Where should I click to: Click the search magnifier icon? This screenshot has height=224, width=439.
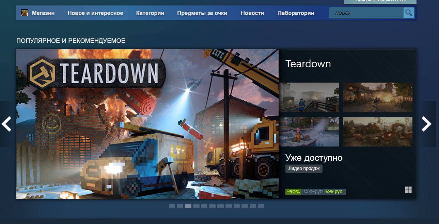(409, 13)
